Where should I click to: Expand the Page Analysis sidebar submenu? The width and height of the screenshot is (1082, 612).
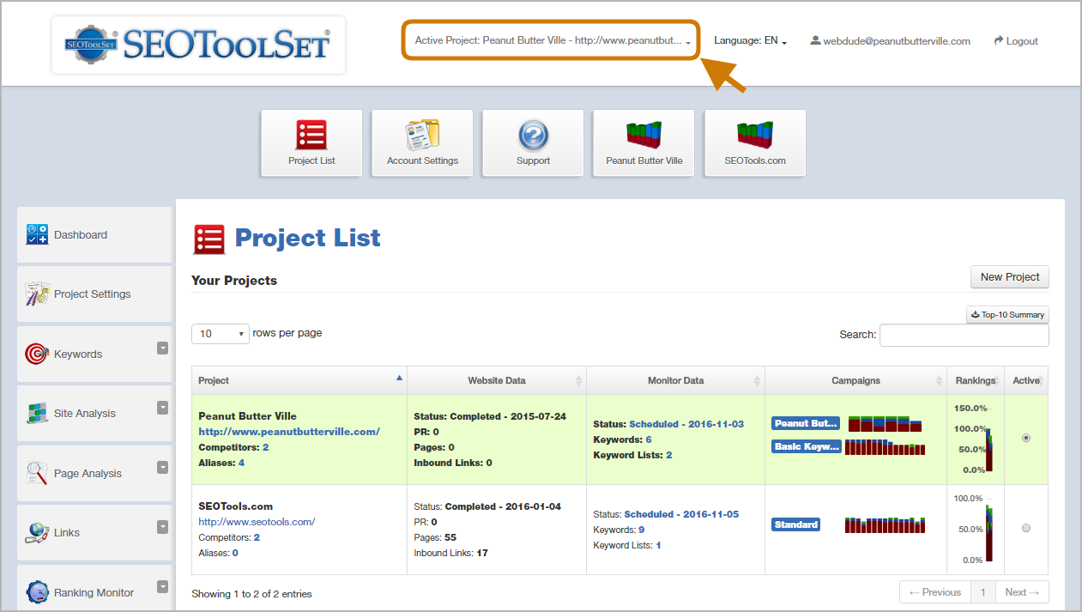pyautogui.click(x=162, y=468)
